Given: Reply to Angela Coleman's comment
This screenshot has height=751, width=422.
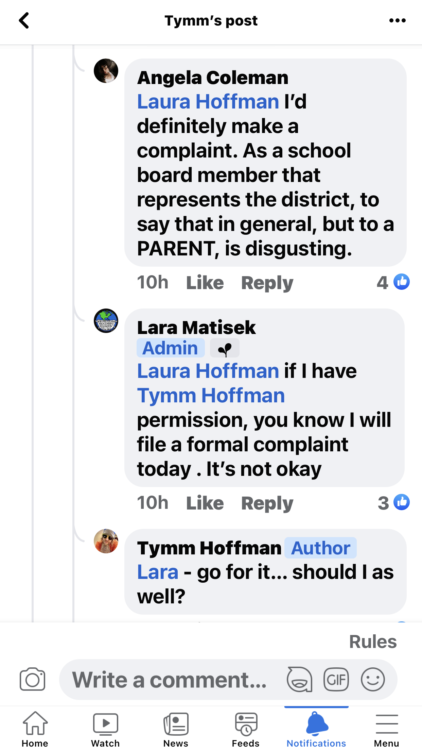Looking at the screenshot, I should pos(267,283).
